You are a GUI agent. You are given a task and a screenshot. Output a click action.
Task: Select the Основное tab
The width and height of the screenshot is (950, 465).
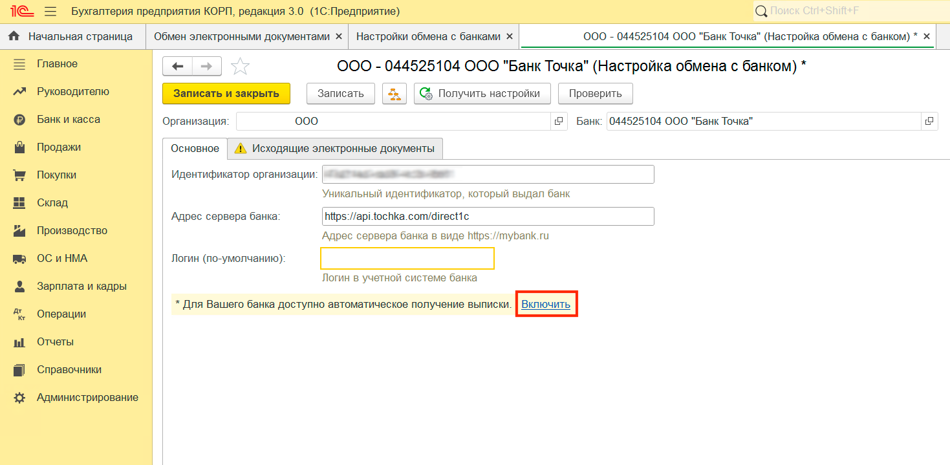(195, 149)
